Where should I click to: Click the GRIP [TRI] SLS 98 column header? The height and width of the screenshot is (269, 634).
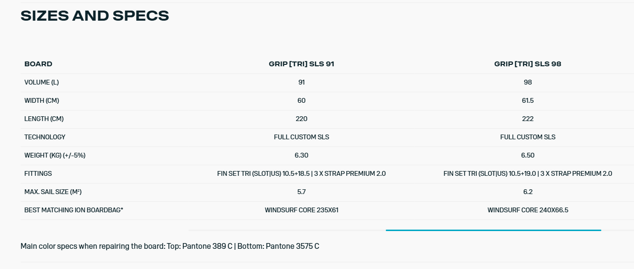click(528, 64)
